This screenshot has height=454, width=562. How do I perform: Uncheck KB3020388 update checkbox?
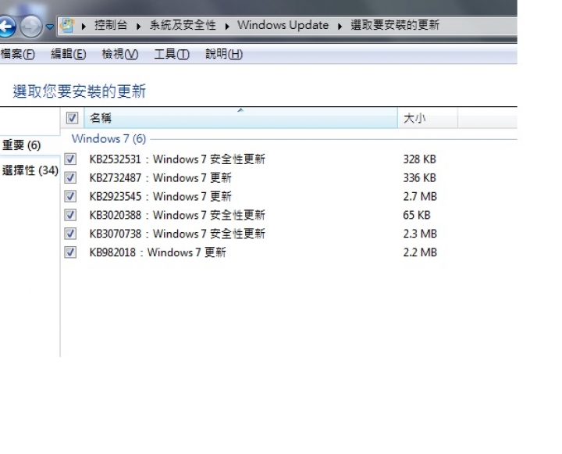pyautogui.click(x=70, y=215)
